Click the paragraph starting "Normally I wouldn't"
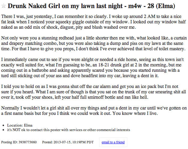Viewport: 188px width, 149px height. [94, 111]
